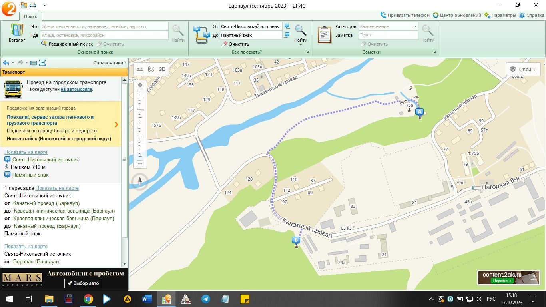Open Microsoft Word from the taskbar
The height and width of the screenshot is (307, 546).
pyautogui.click(x=147, y=299)
